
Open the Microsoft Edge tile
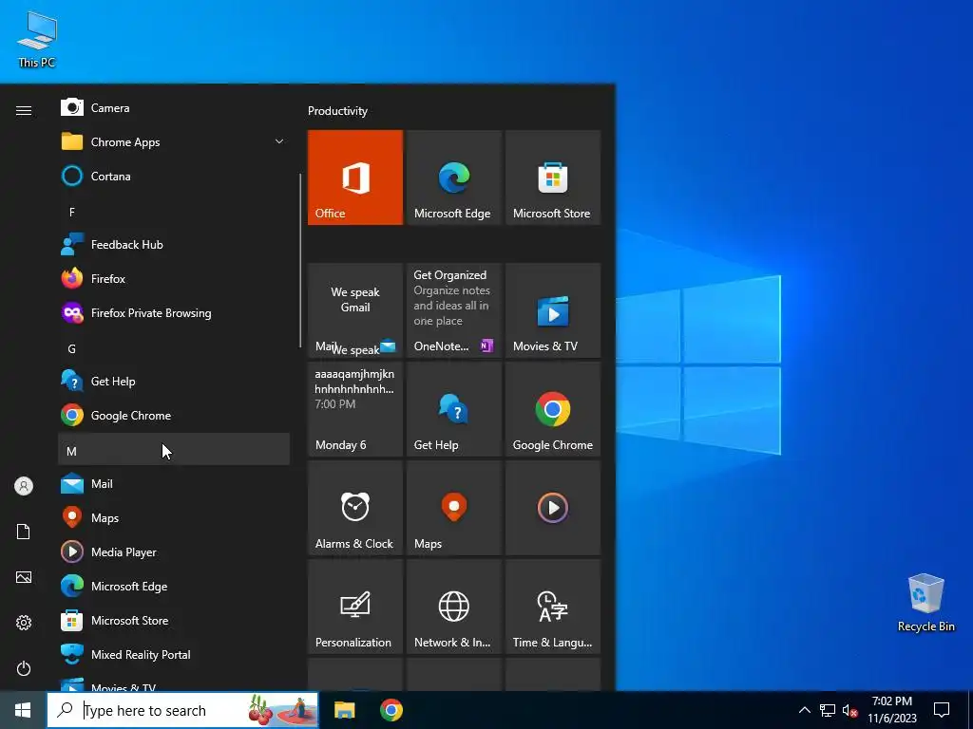pos(453,178)
